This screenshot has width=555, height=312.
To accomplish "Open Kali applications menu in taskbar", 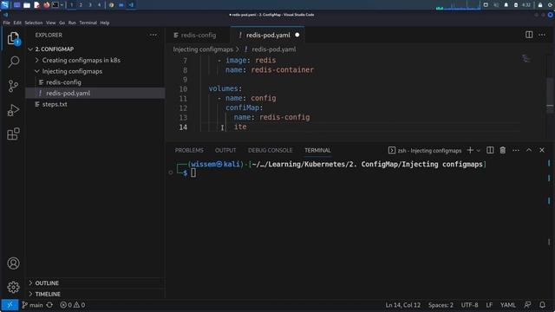I will [4, 5].
